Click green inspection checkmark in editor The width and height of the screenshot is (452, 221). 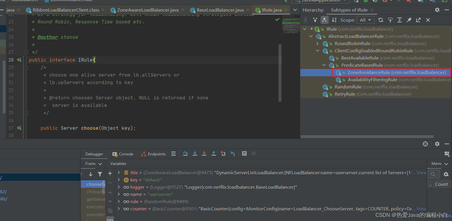[277, 20]
